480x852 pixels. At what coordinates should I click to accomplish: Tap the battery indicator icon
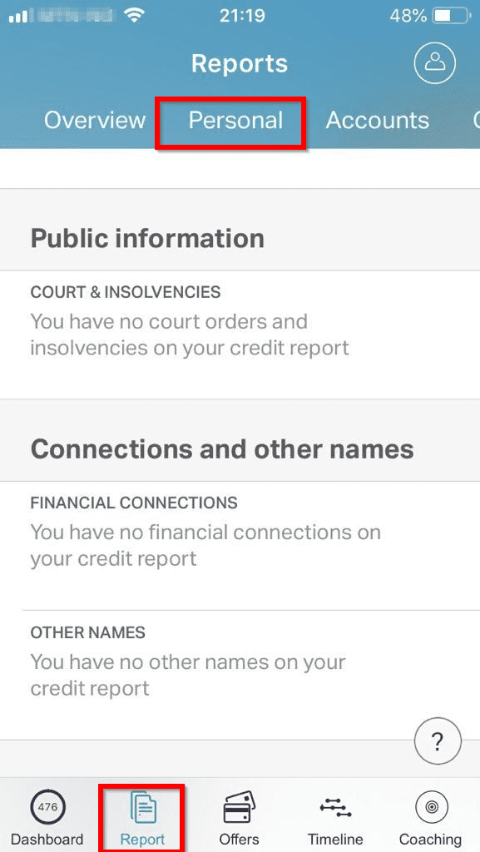tap(449, 16)
